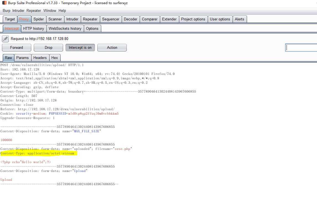
Task: Click the Upload form-data name value
Action: point(80,171)
